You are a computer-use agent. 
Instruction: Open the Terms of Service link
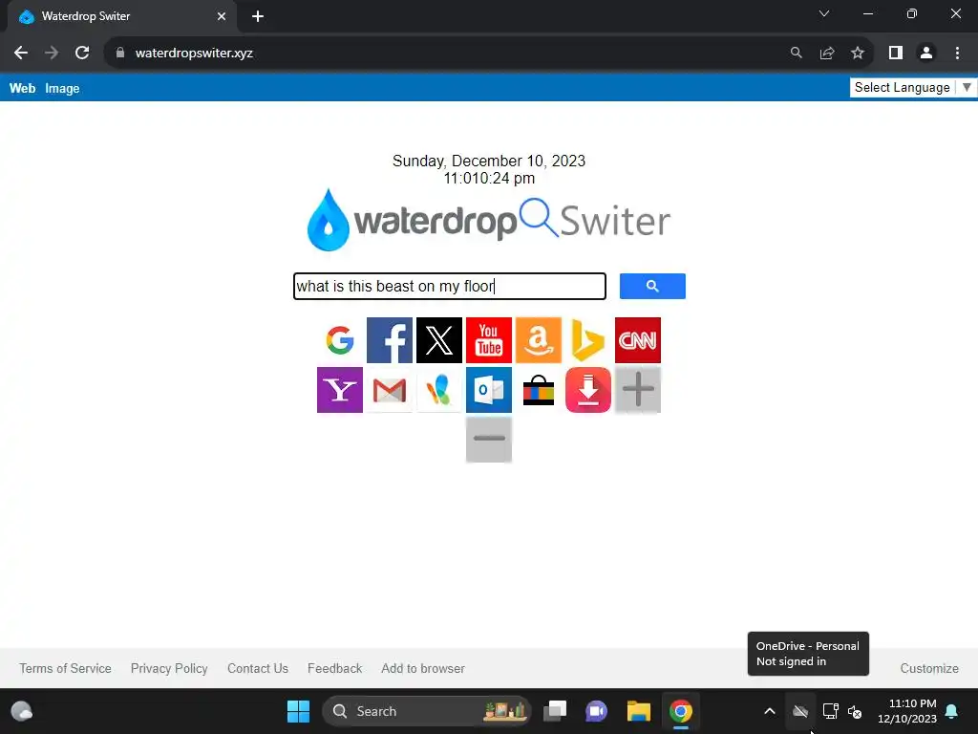coord(66,668)
